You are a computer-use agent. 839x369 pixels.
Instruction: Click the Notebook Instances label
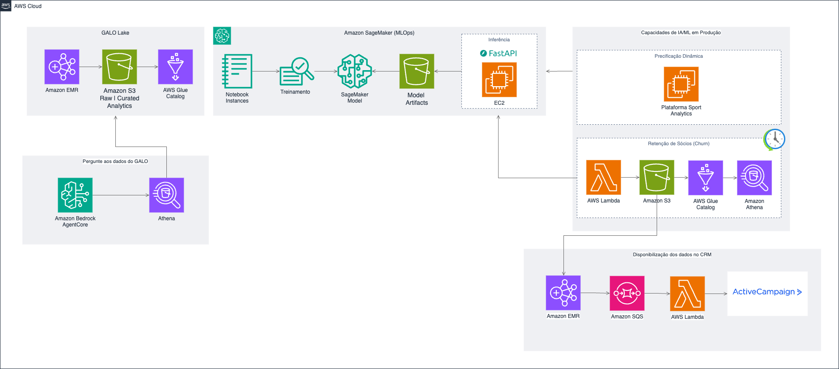point(237,98)
